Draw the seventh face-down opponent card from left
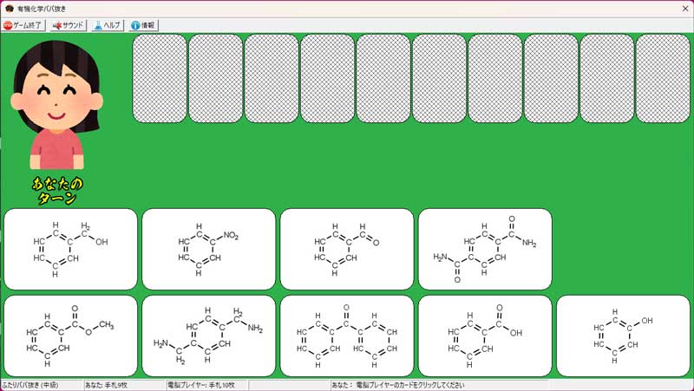 tap(495, 78)
